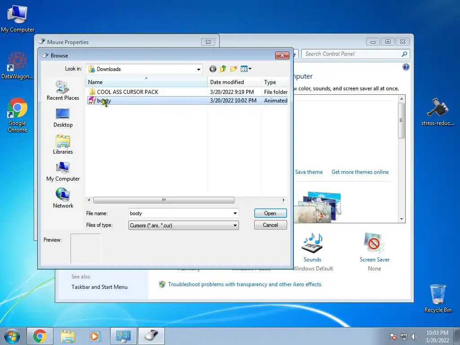The height and width of the screenshot is (345, 460).
Task: Click down arrow of themes list scrollbar
Action: click(x=402, y=219)
